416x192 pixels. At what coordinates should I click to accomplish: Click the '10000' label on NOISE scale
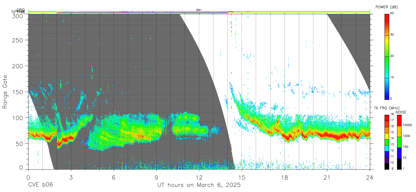[x=407, y=125]
